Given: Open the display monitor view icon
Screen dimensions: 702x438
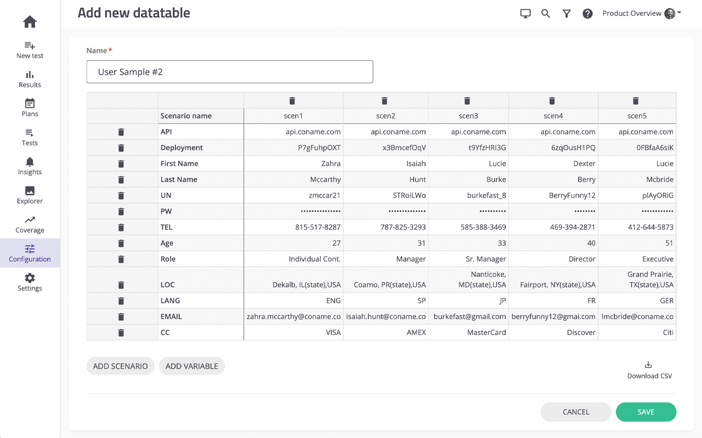Looking at the screenshot, I should 525,13.
